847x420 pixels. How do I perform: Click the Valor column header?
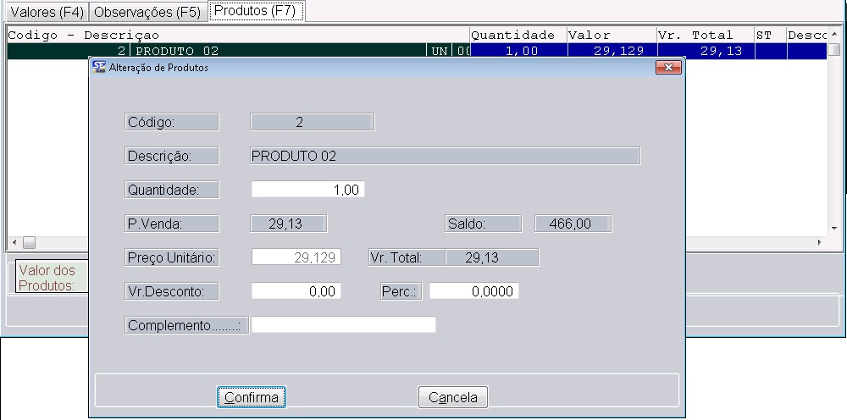pos(610,36)
